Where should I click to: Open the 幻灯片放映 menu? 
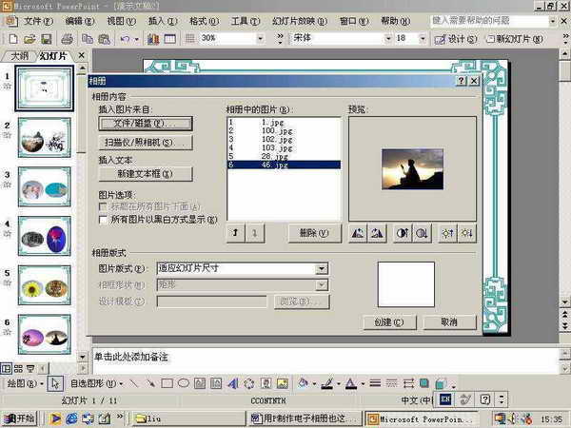[292, 20]
